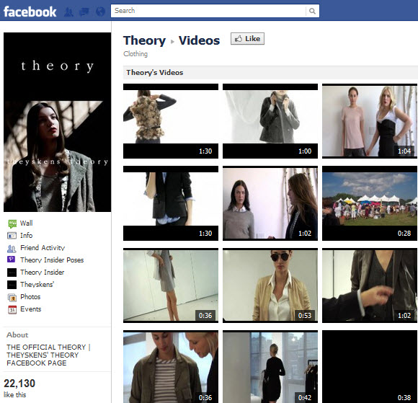
Task: Open the Theory Insider tab
Action: tap(42, 273)
